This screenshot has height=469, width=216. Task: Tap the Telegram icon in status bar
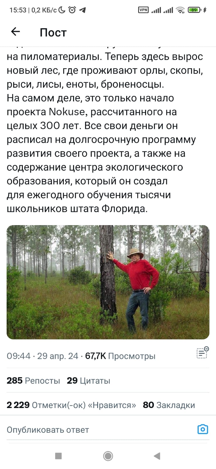tap(83, 10)
